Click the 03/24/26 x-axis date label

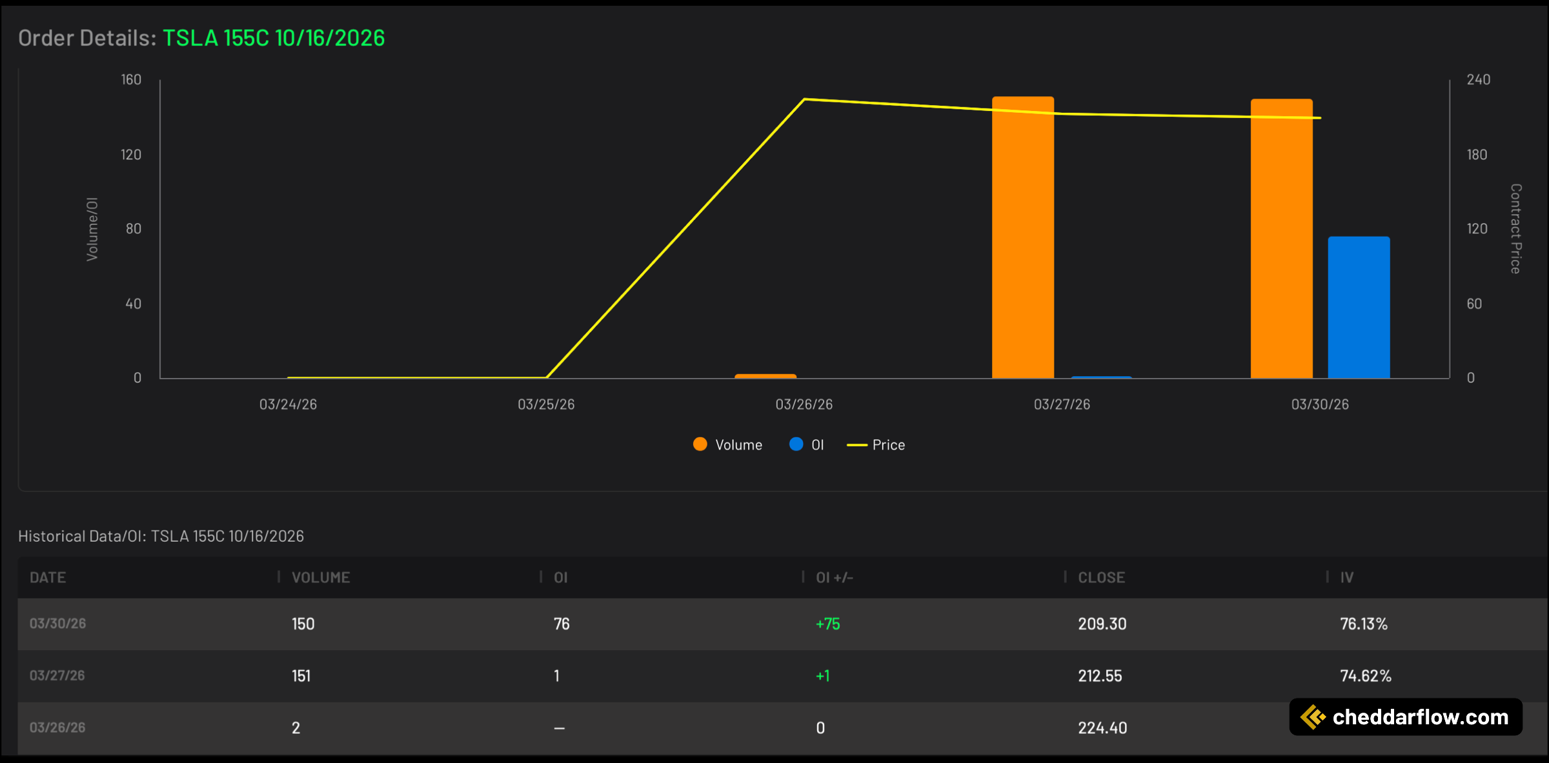pyautogui.click(x=288, y=404)
